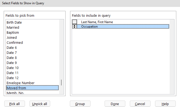Screen dimensions: 180x108
Task: Select the Joined field
Action: [x=11, y=38]
